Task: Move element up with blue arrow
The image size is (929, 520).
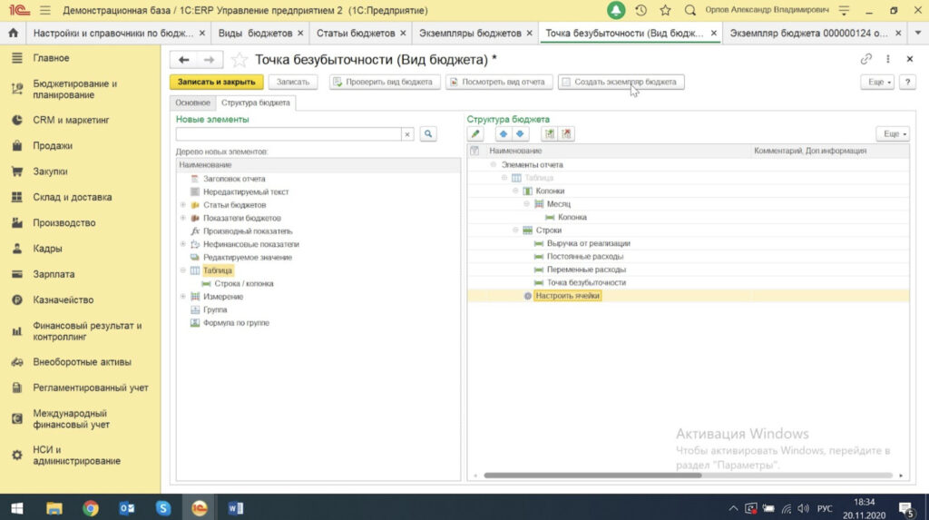Action: [503, 134]
